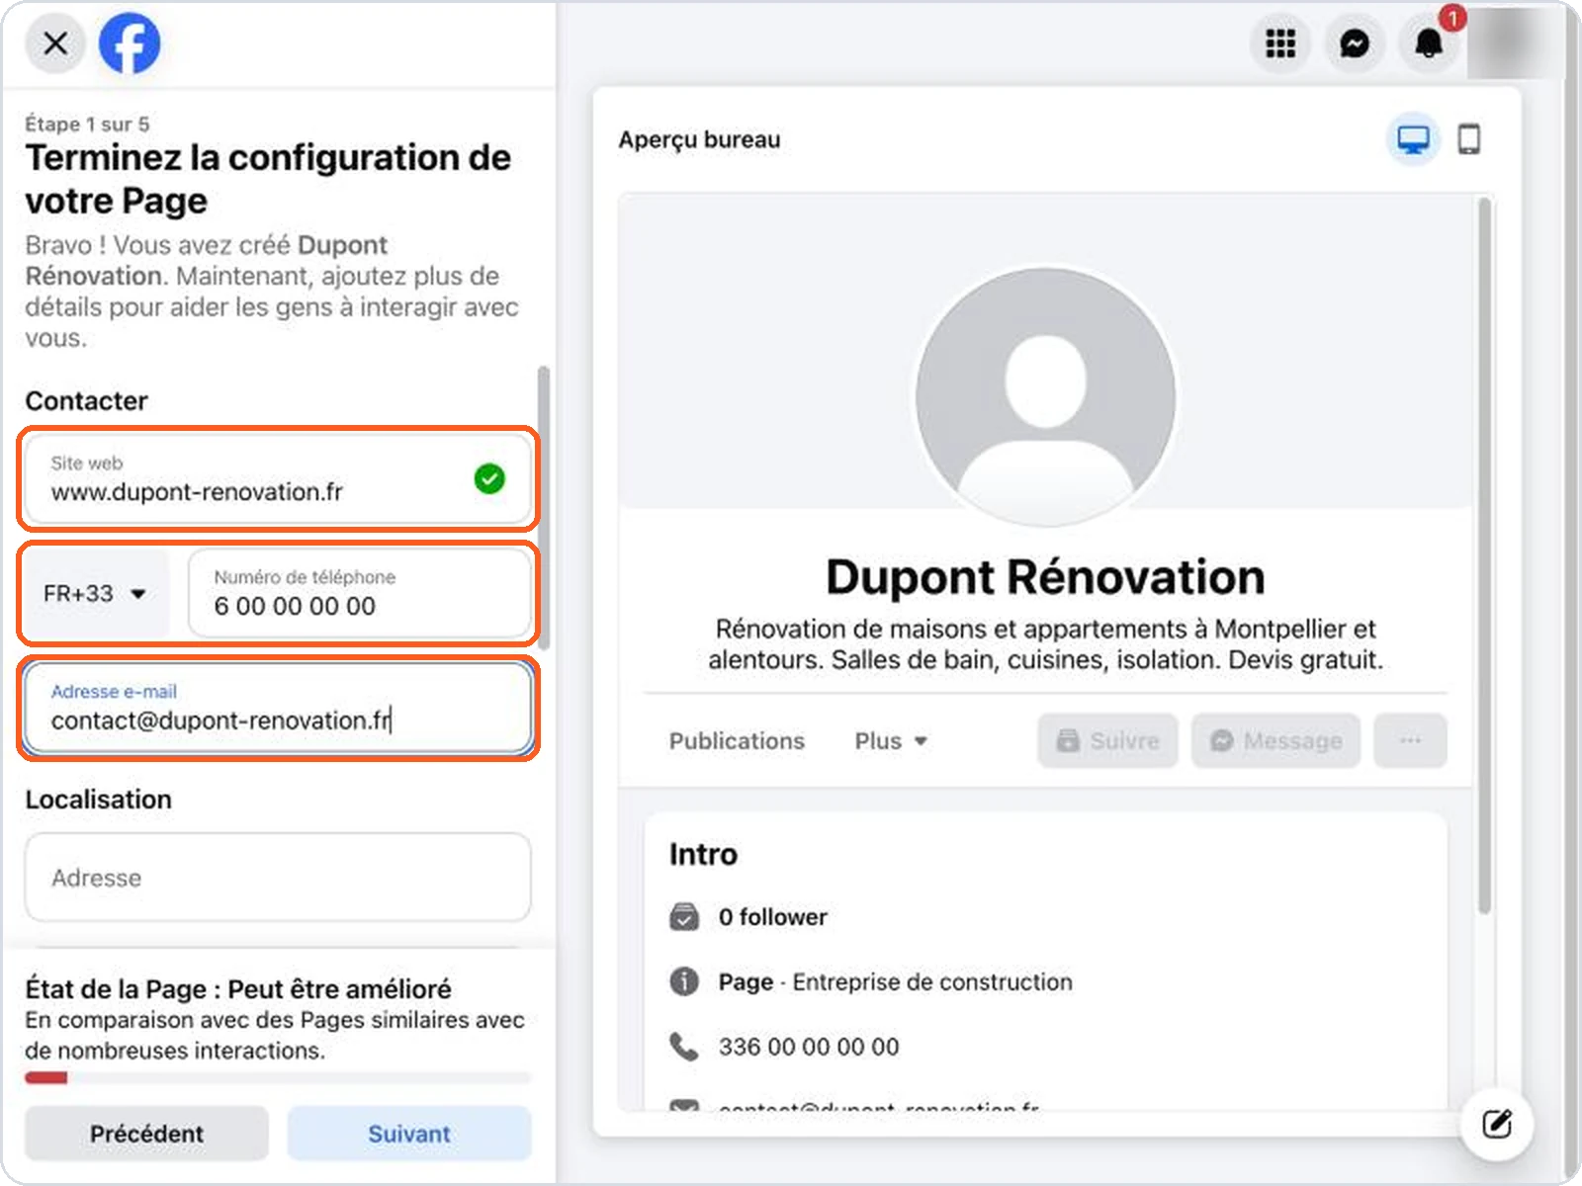1582x1186 pixels.
Task: Open the Messenger icon
Action: (1355, 43)
